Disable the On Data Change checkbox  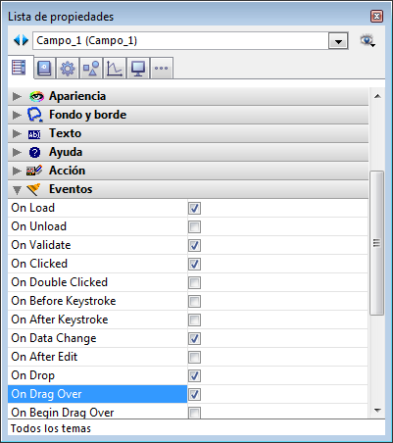point(194,338)
